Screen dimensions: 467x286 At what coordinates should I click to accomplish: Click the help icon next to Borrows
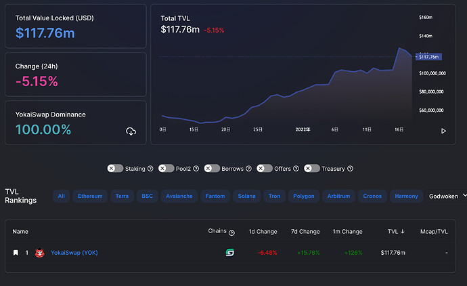[x=248, y=169]
